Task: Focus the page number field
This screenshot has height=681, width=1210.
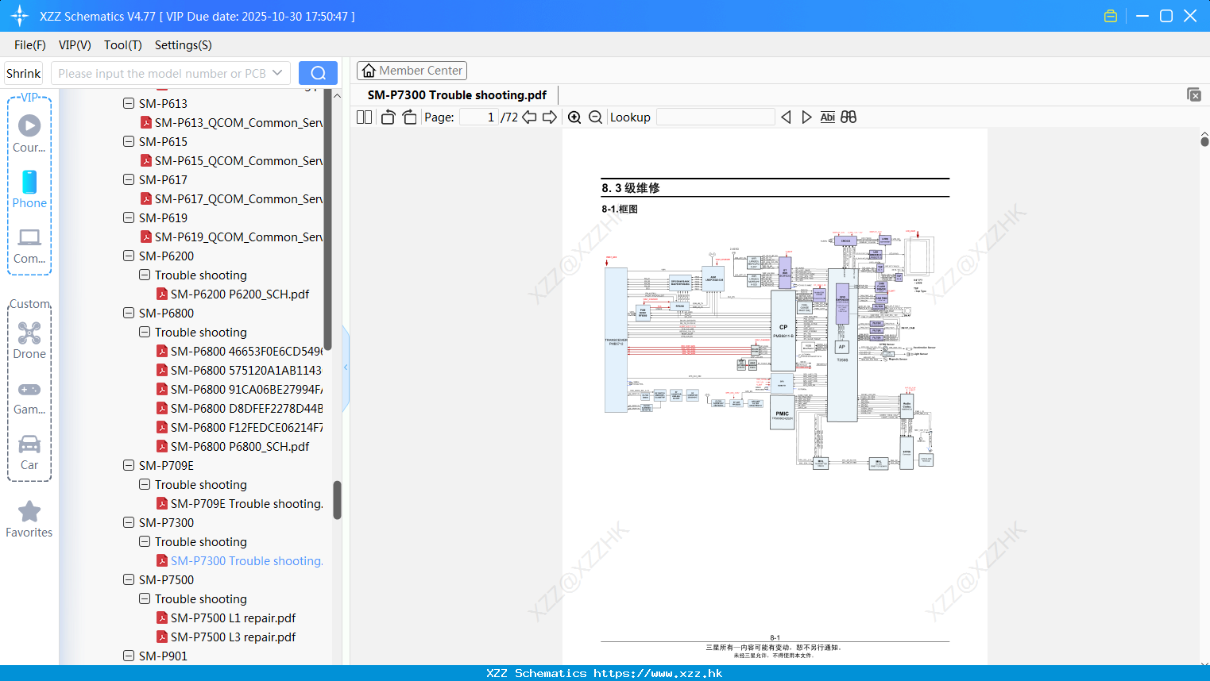Action: pos(479,117)
